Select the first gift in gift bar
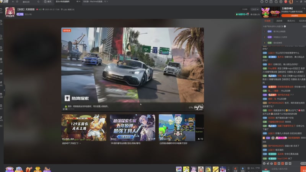This screenshot has width=306, height=172. pos(179,169)
